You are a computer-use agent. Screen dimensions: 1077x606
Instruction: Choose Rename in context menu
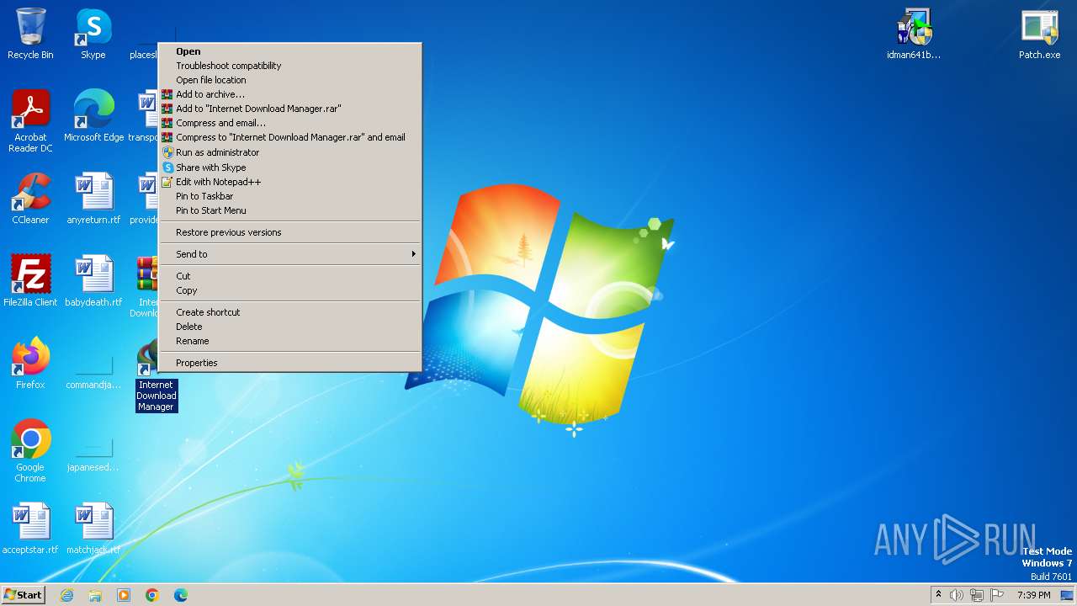tap(289, 341)
